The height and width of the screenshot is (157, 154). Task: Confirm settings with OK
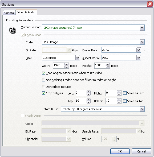pos(120,151)
